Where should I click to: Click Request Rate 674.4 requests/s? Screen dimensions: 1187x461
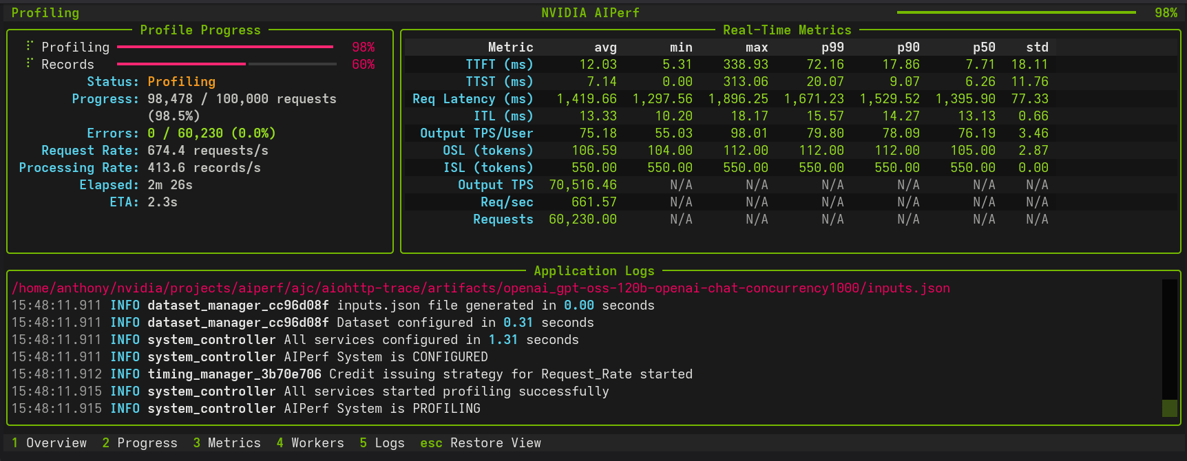point(208,151)
